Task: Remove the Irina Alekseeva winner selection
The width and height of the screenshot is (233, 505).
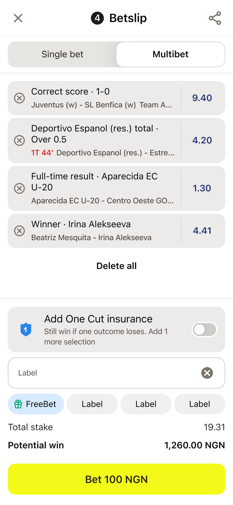Action: tap(19, 230)
